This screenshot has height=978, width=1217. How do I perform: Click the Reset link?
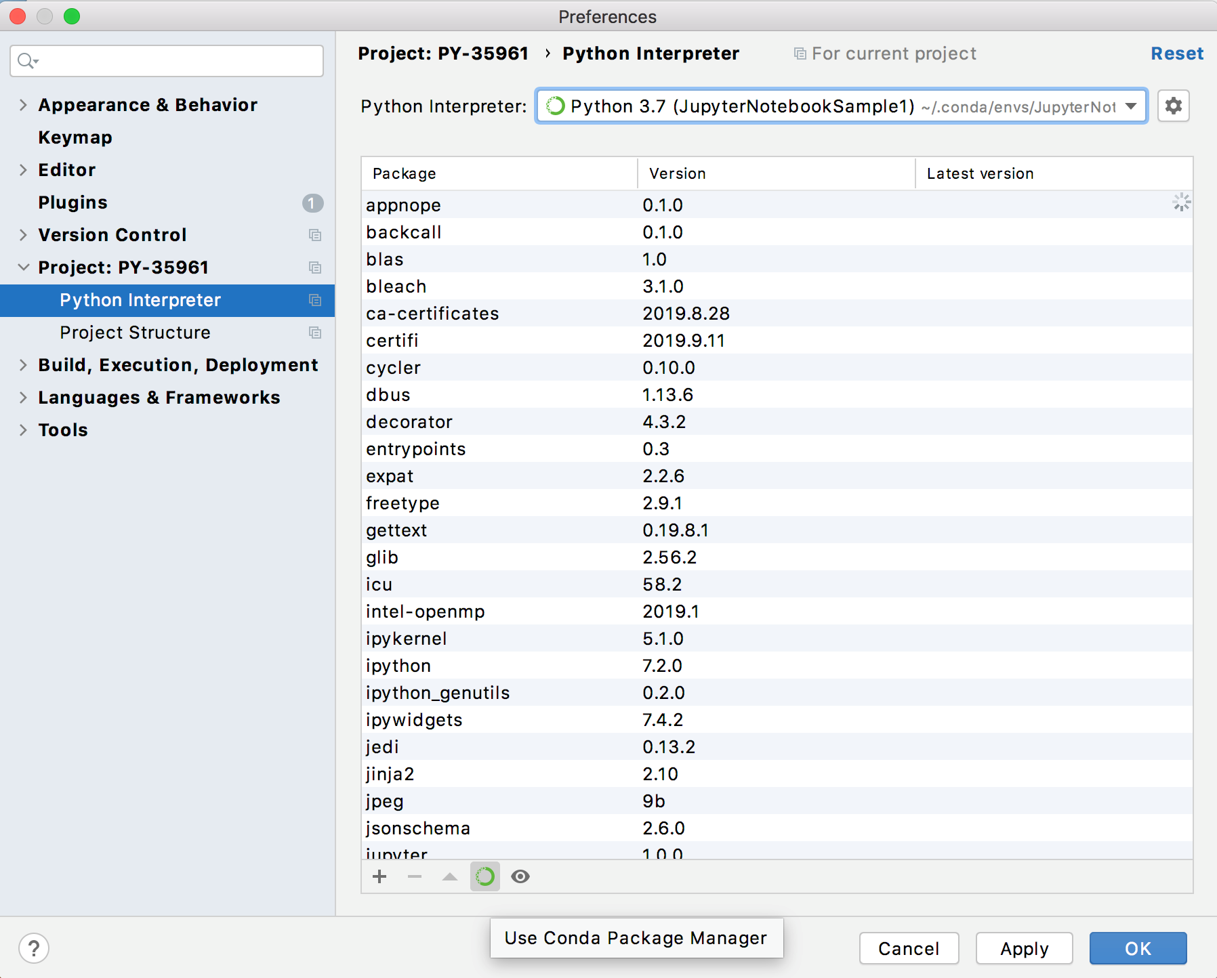click(1177, 54)
